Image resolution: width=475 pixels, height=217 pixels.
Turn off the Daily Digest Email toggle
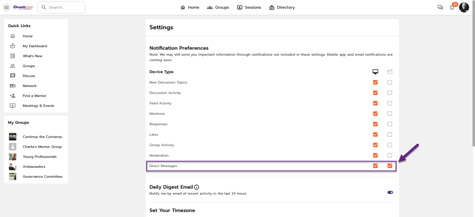[x=390, y=192]
